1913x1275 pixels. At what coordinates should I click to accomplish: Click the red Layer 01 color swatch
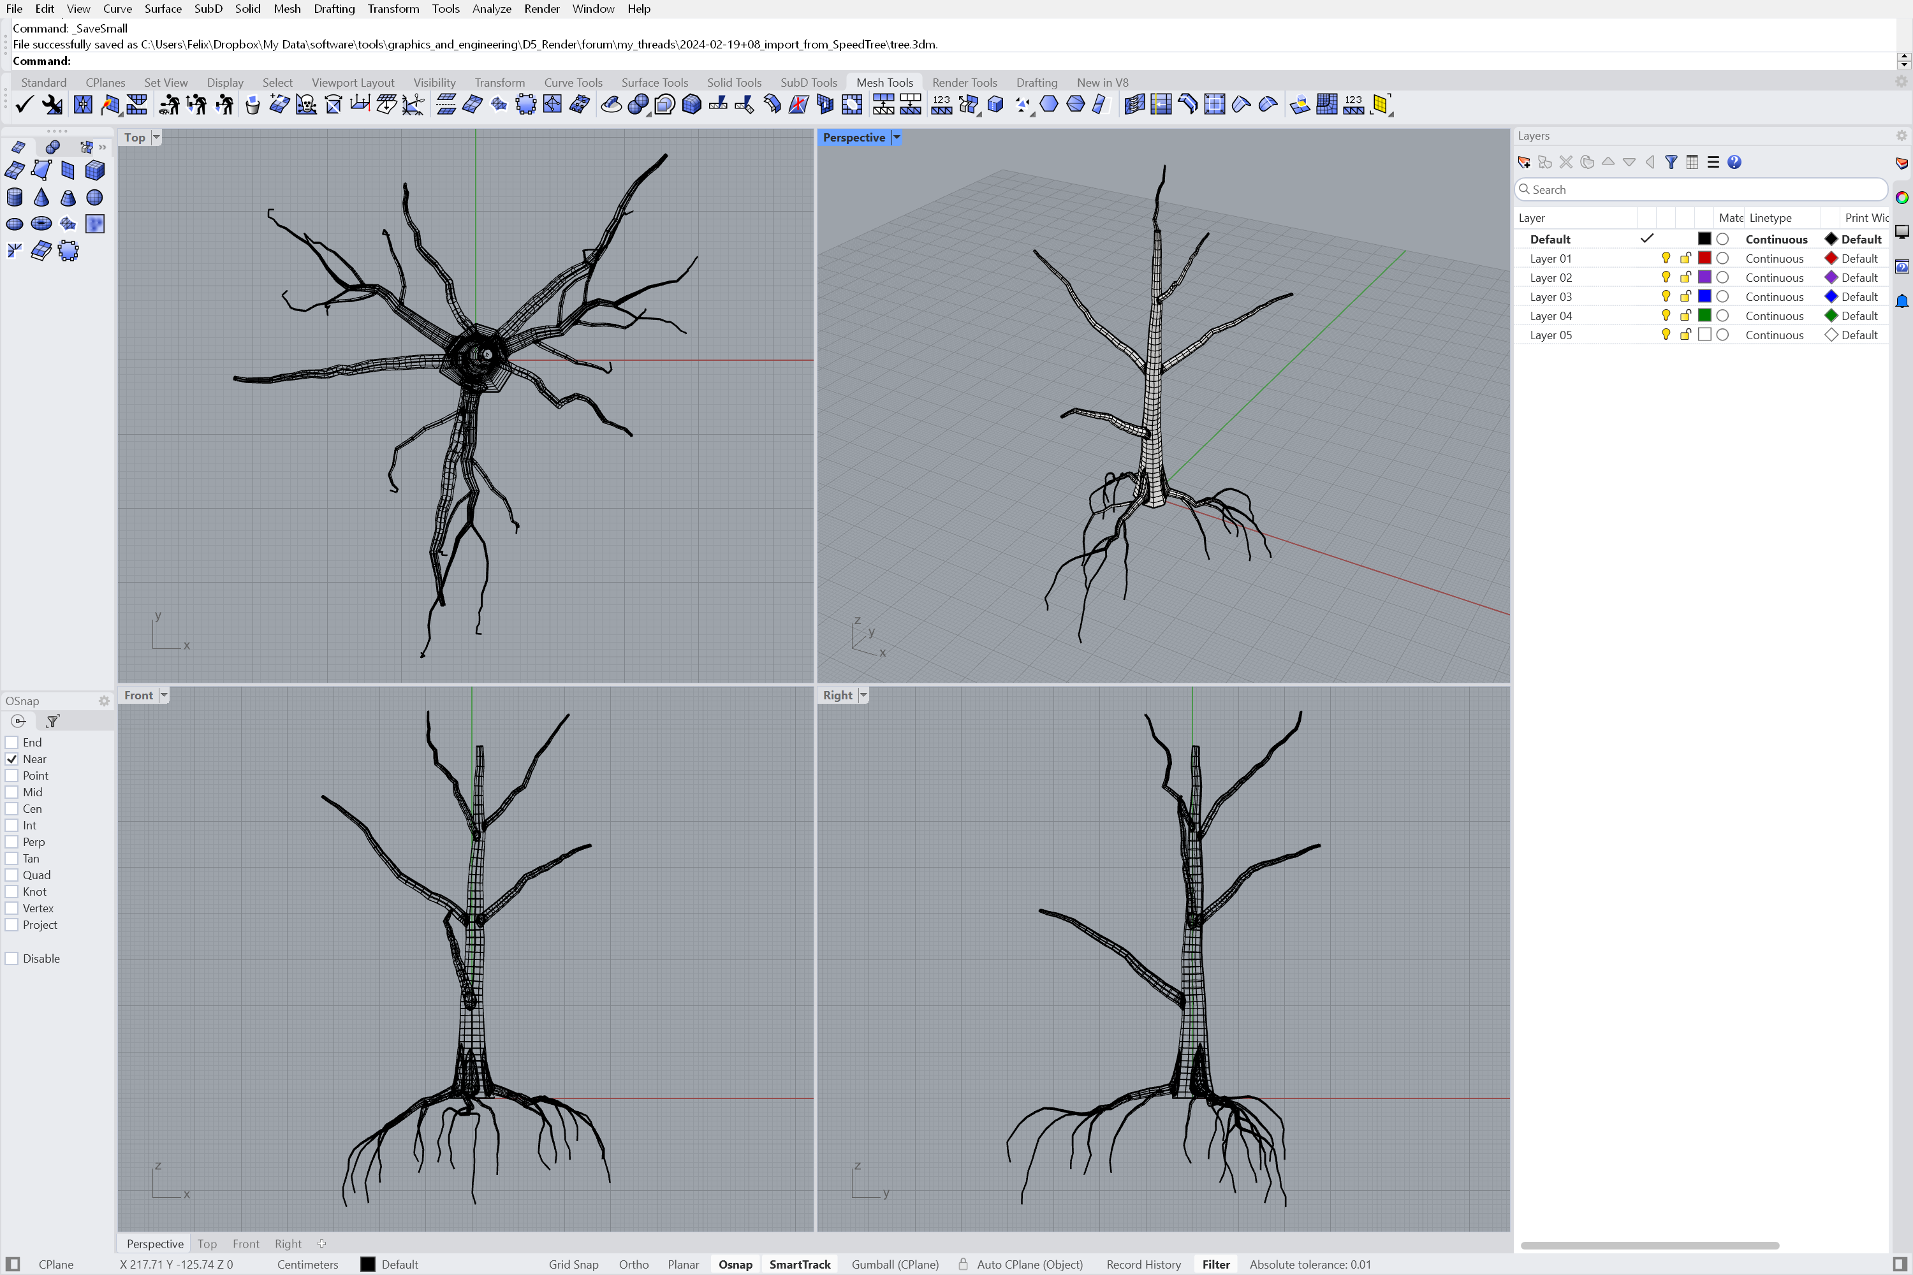[1704, 259]
